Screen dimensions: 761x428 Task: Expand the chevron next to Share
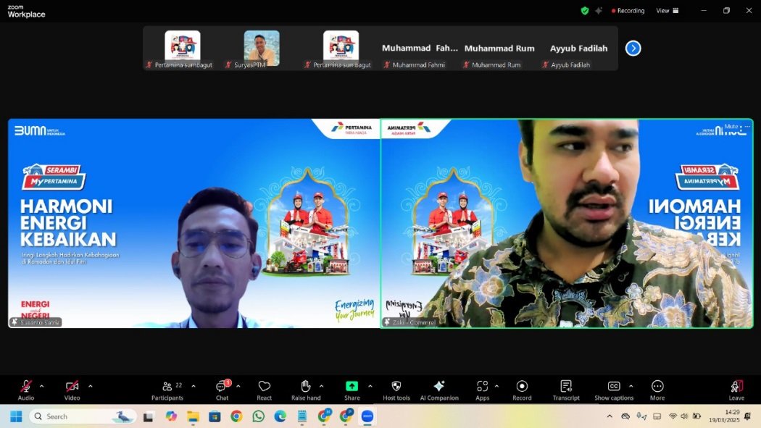370,386
